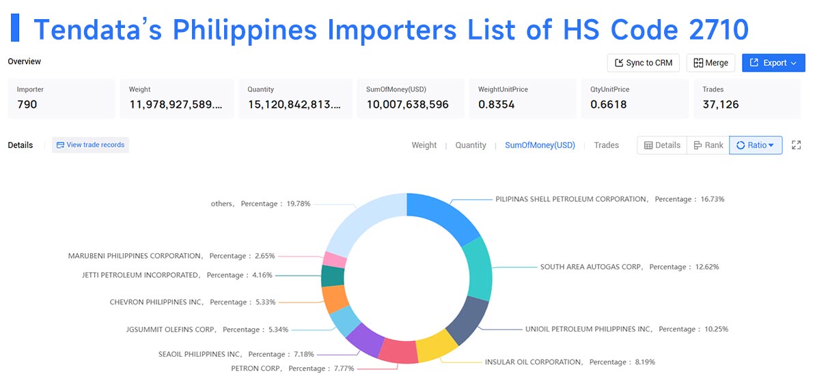Switch to the Quantity tab

[x=471, y=145]
